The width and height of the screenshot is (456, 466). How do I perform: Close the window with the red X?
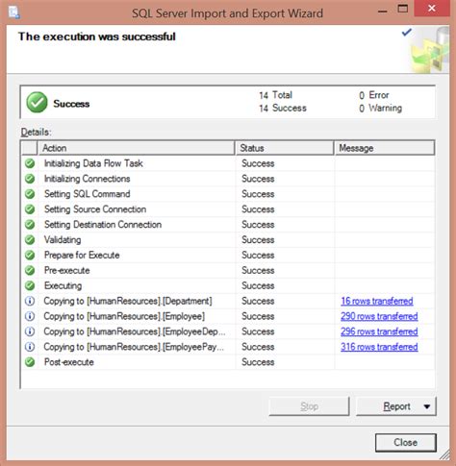(432, 9)
